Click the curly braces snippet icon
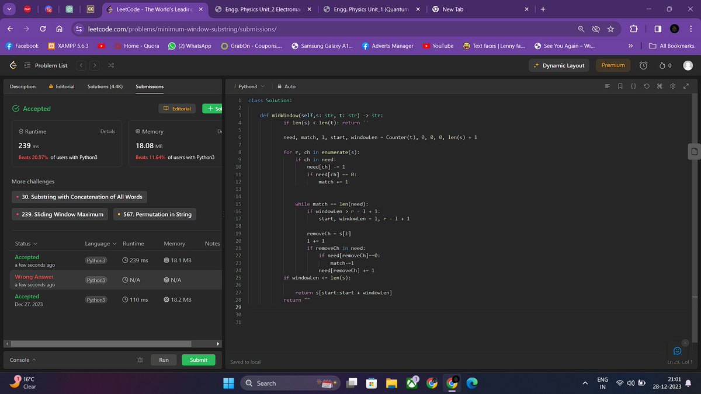Viewport: 701px width, 394px height. 633,86
